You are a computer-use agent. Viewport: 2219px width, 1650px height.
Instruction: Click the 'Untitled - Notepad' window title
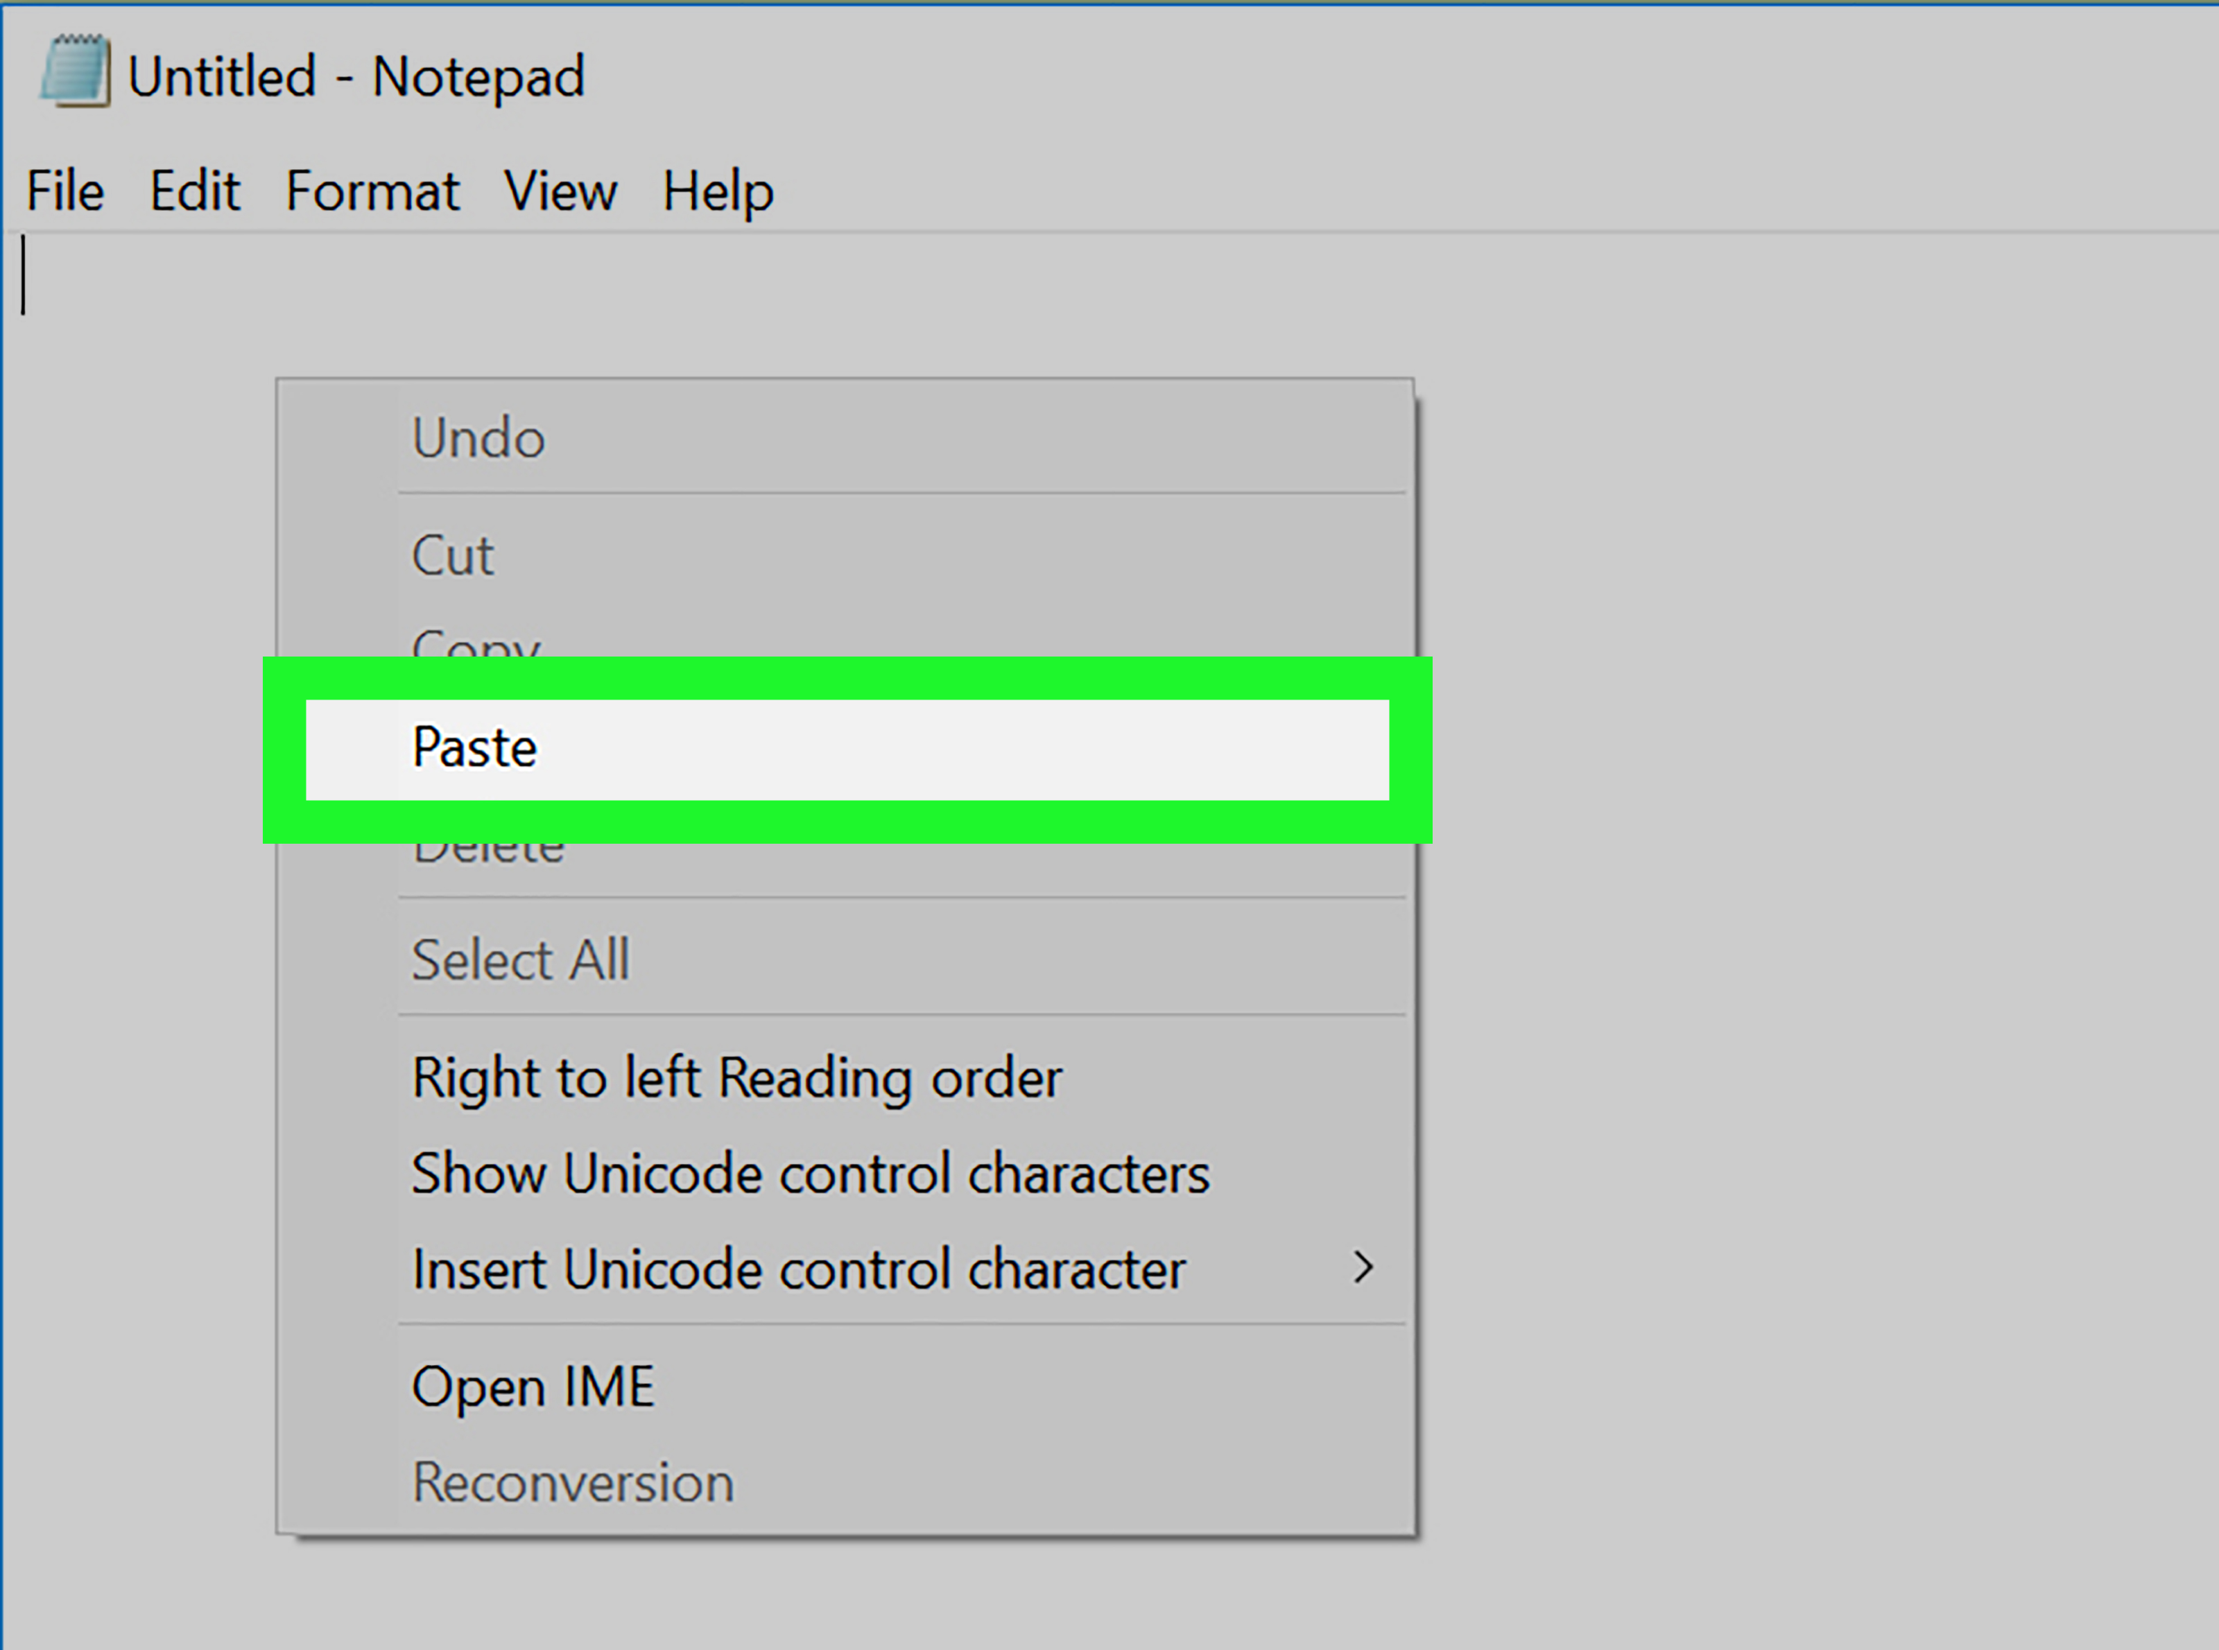click(356, 77)
